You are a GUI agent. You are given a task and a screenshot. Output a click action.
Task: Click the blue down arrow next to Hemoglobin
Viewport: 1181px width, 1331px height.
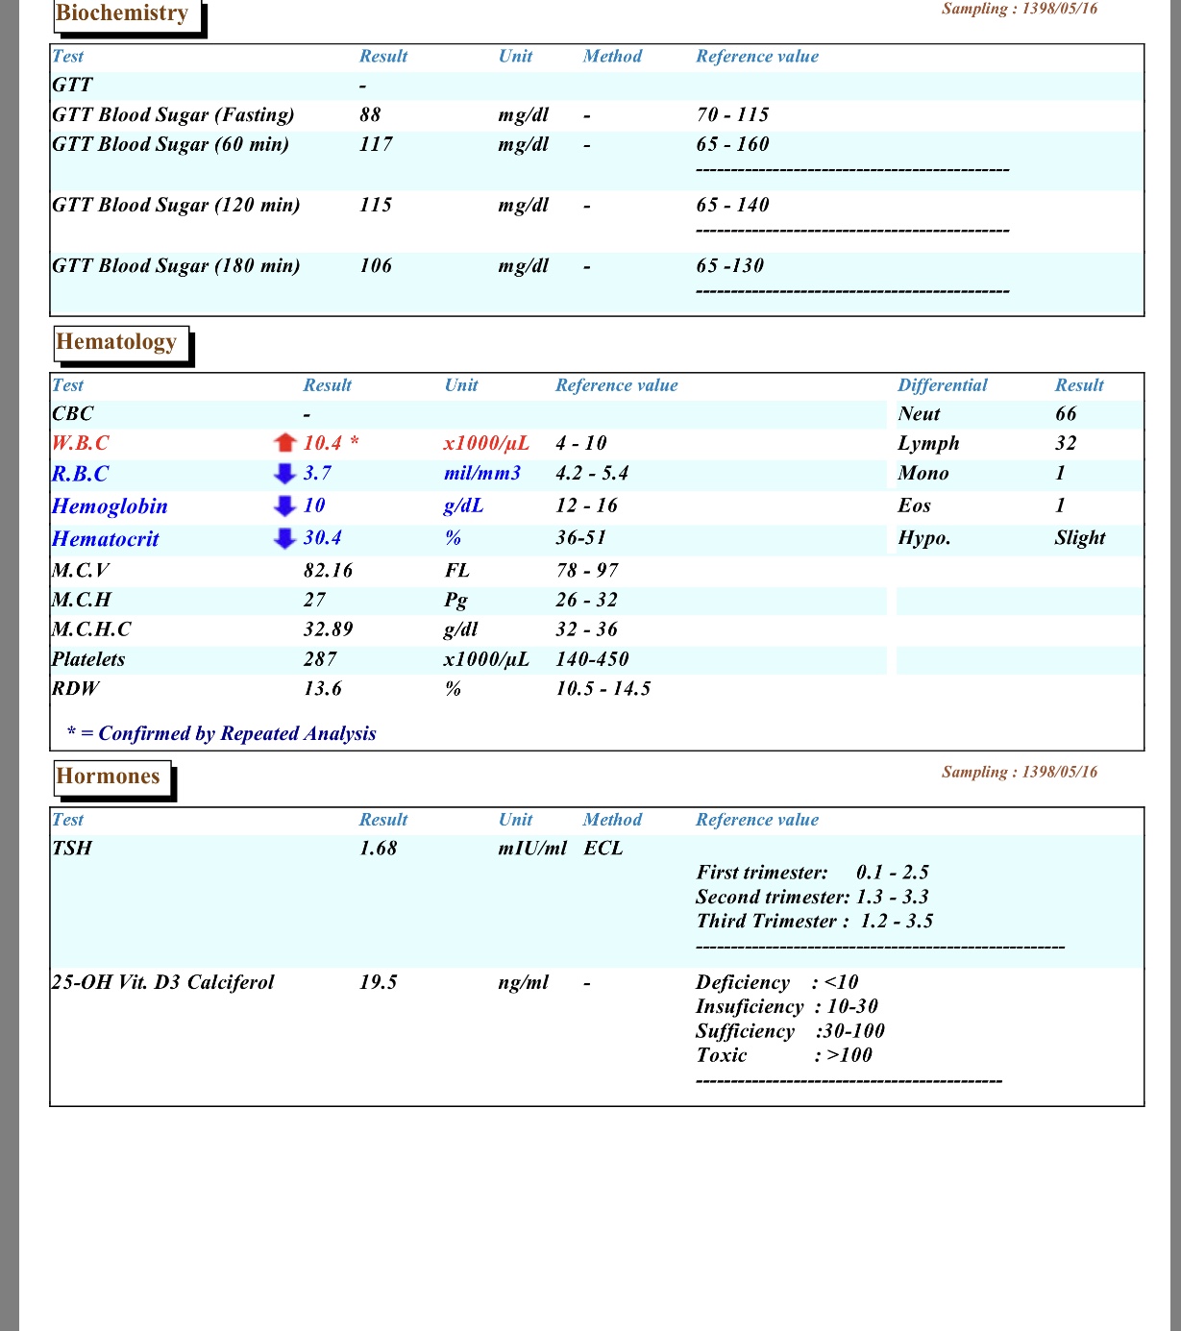click(284, 506)
